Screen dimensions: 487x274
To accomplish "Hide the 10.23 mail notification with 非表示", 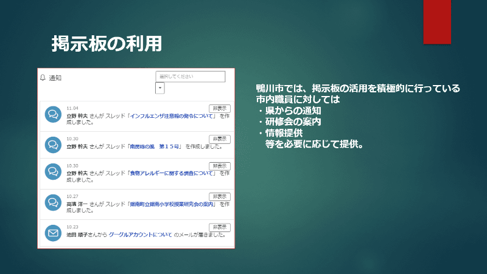I will coord(220,227).
